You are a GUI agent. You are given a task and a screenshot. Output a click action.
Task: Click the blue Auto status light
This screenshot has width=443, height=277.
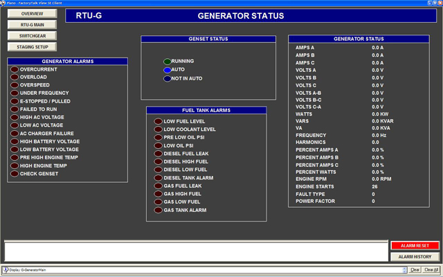pyautogui.click(x=167, y=70)
